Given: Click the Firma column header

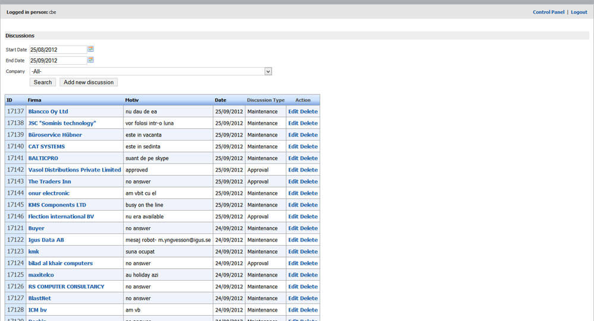Looking at the screenshot, I should (x=34, y=100).
